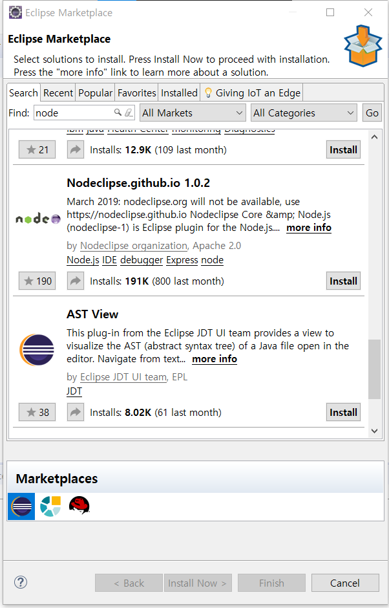Share the AST View entry
The width and height of the screenshot is (389, 608).
coord(75,412)
